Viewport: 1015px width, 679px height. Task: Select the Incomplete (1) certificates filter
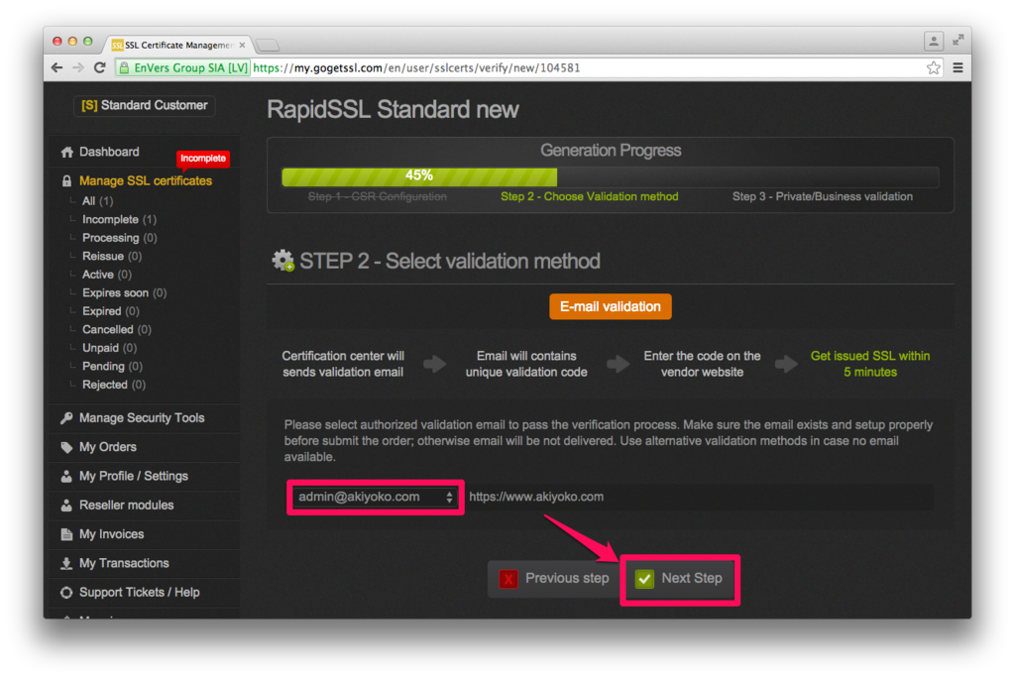click(x=119, y=219)
